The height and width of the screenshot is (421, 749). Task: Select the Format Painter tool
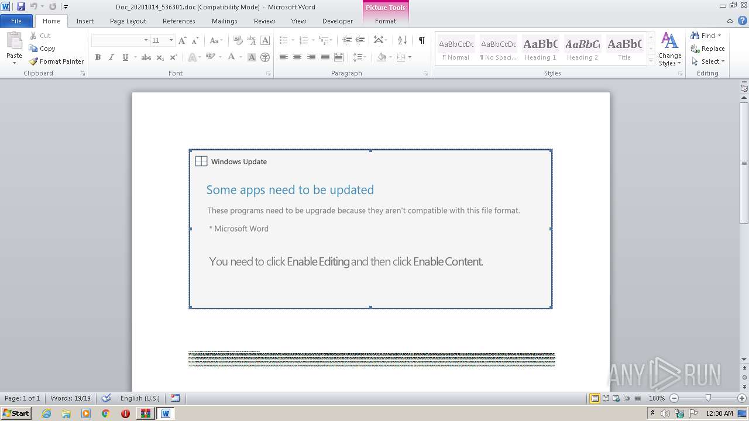pos(56,61)
